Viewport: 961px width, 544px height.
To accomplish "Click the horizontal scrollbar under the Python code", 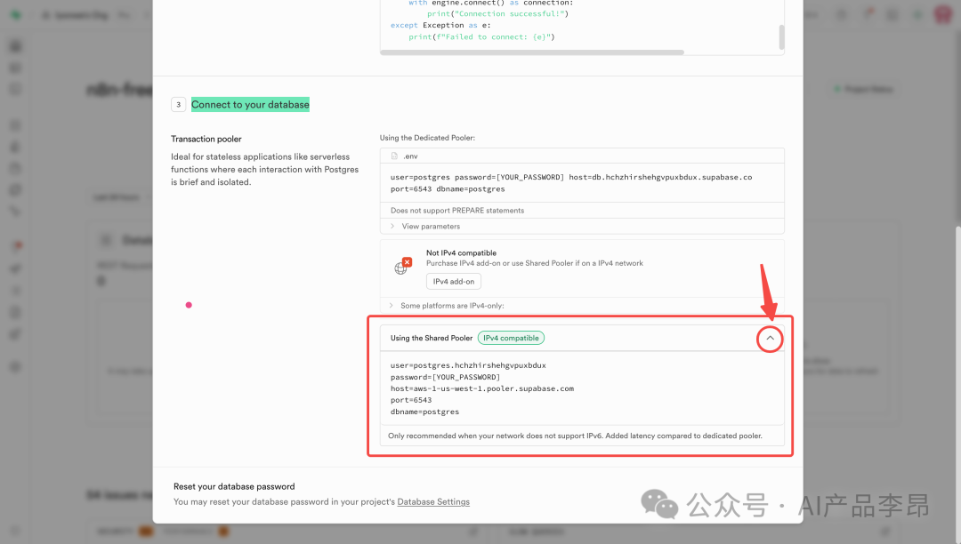I will pyautogui.click(x=531, y=52).
